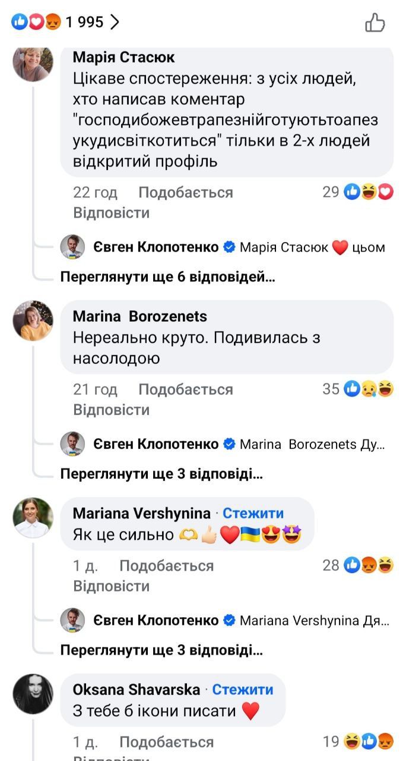The width and height of the screenshot is (406, 761).
Task: Open the 1 995 reactions summary chevron
Action: [115, 23]
